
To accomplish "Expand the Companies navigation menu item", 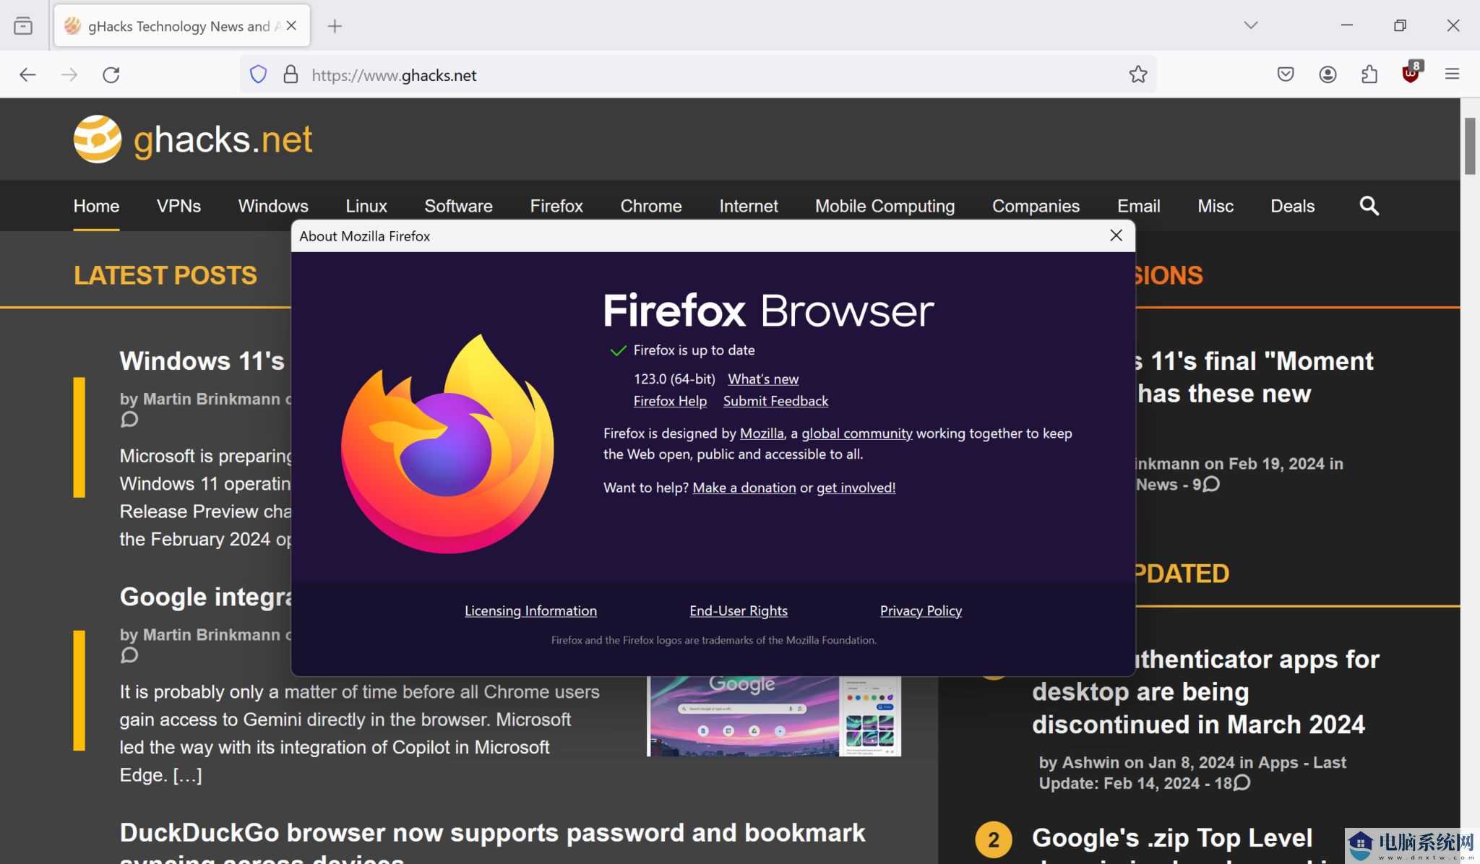I will click(x=1036, y=206).
